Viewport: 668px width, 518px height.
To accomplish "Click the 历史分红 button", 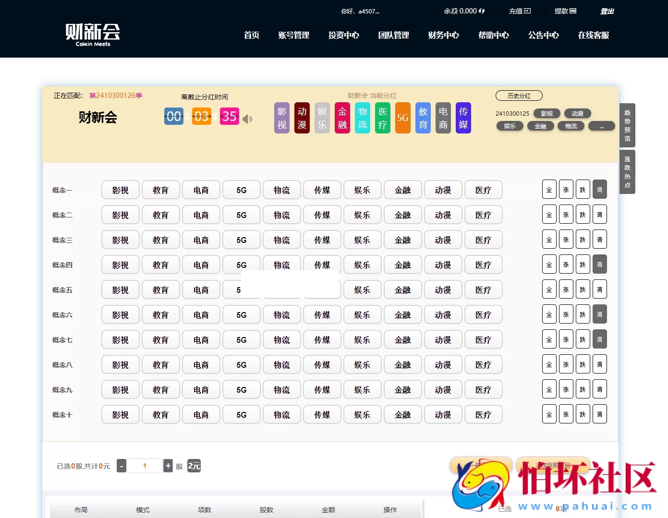I will [x=519, y=95].
